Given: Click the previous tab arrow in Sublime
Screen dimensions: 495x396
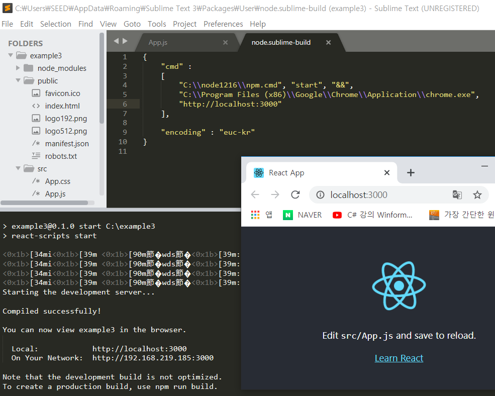Looking at the screenshot, I should point(116,41).
